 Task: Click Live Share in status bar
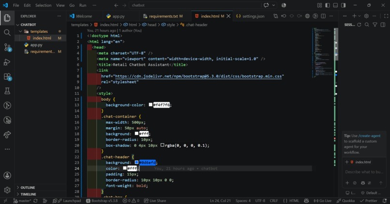[155, 201]
